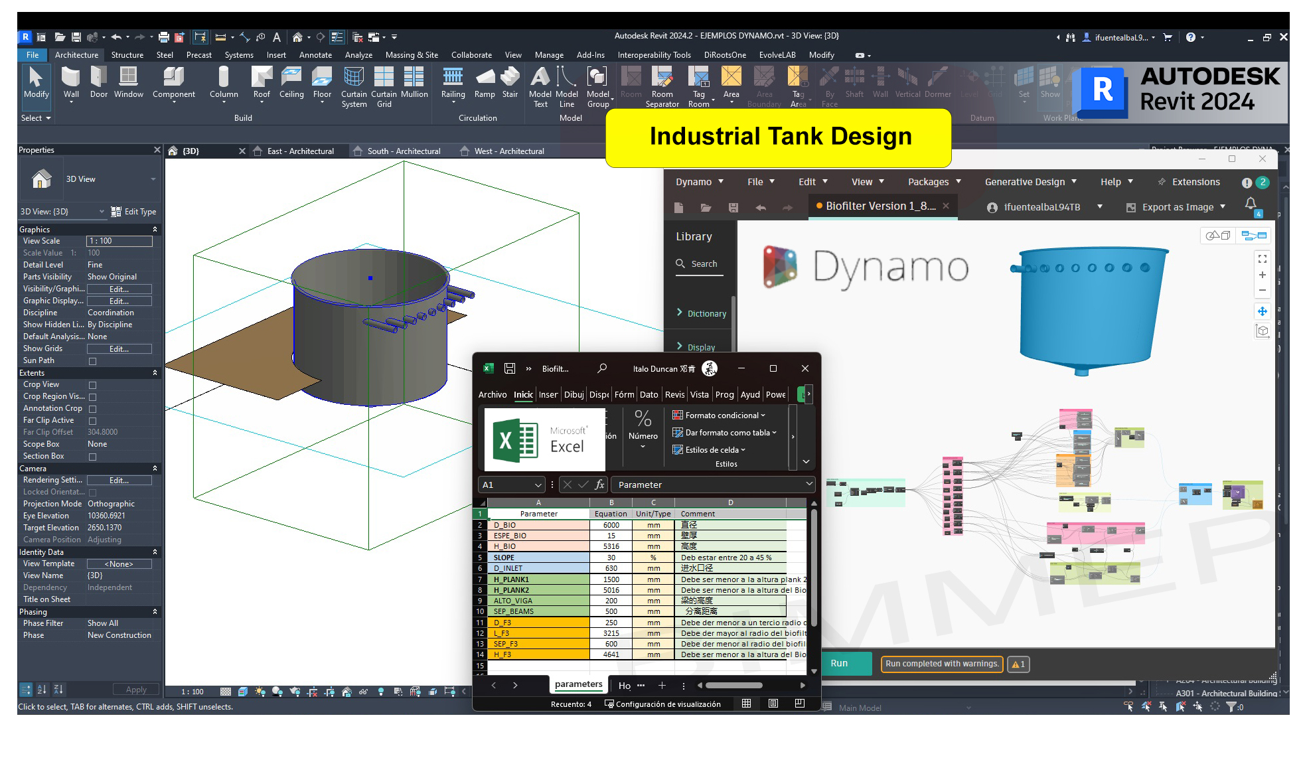Click Dynamo notifications bell icon
This screenshot has width=1307, height=758.
1251,204
